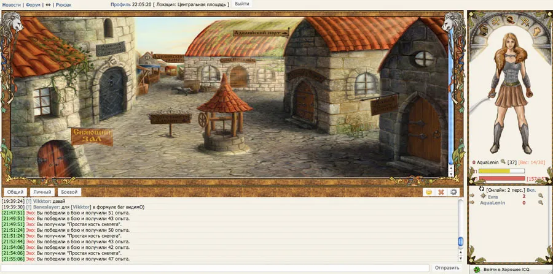Click the 21:52:44 chat message

pos(66,242)
